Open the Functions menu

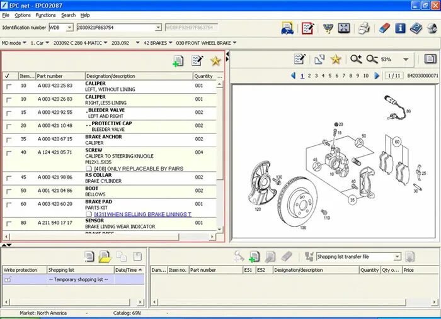45,15
